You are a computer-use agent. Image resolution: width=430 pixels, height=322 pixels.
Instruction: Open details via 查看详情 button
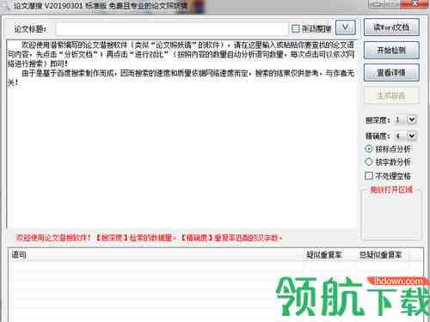(x=391, y=73)
